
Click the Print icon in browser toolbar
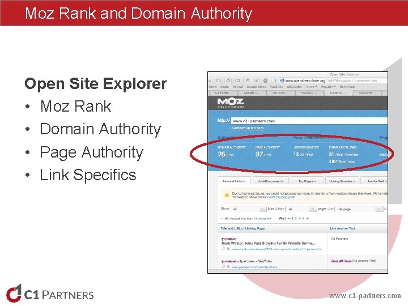[x=265, y=80]
